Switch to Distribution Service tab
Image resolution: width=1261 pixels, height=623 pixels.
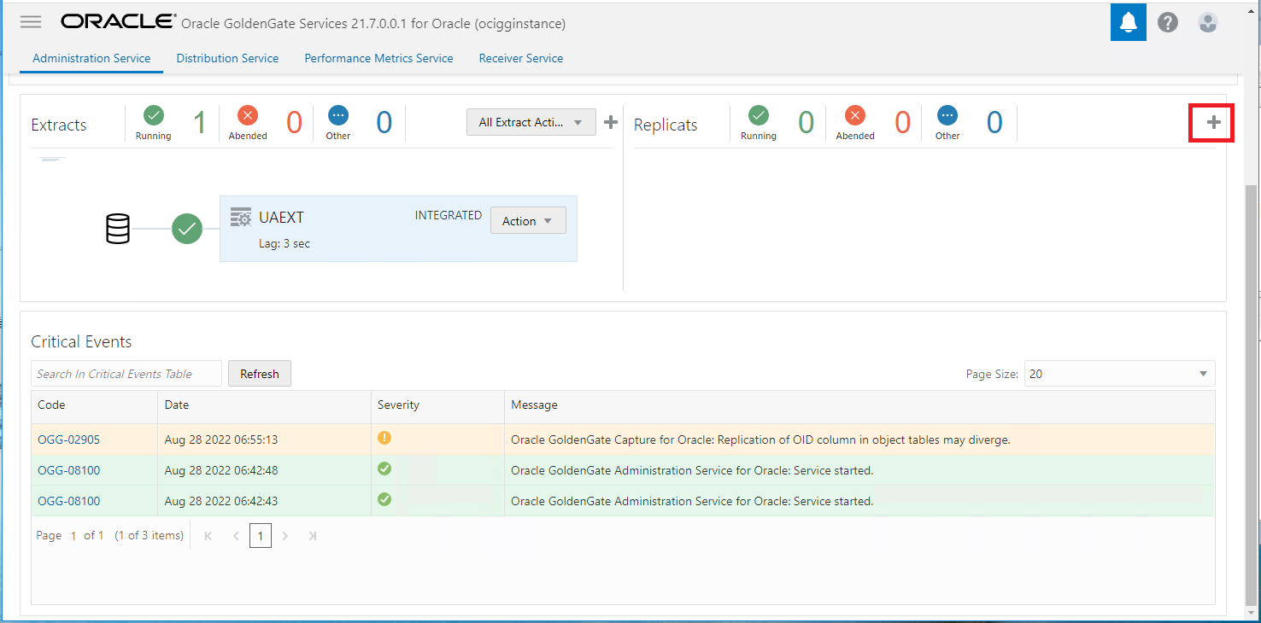click(227, 58)
